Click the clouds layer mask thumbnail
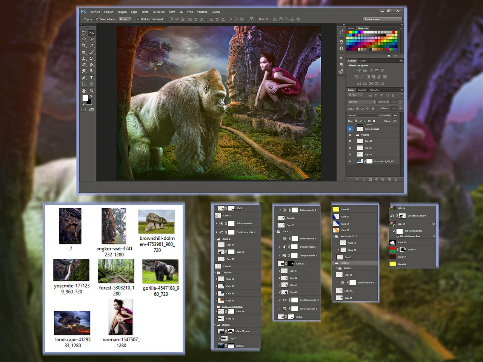This screenshot has height=362, width=483. pyautogui.click(x=370, y=161)
